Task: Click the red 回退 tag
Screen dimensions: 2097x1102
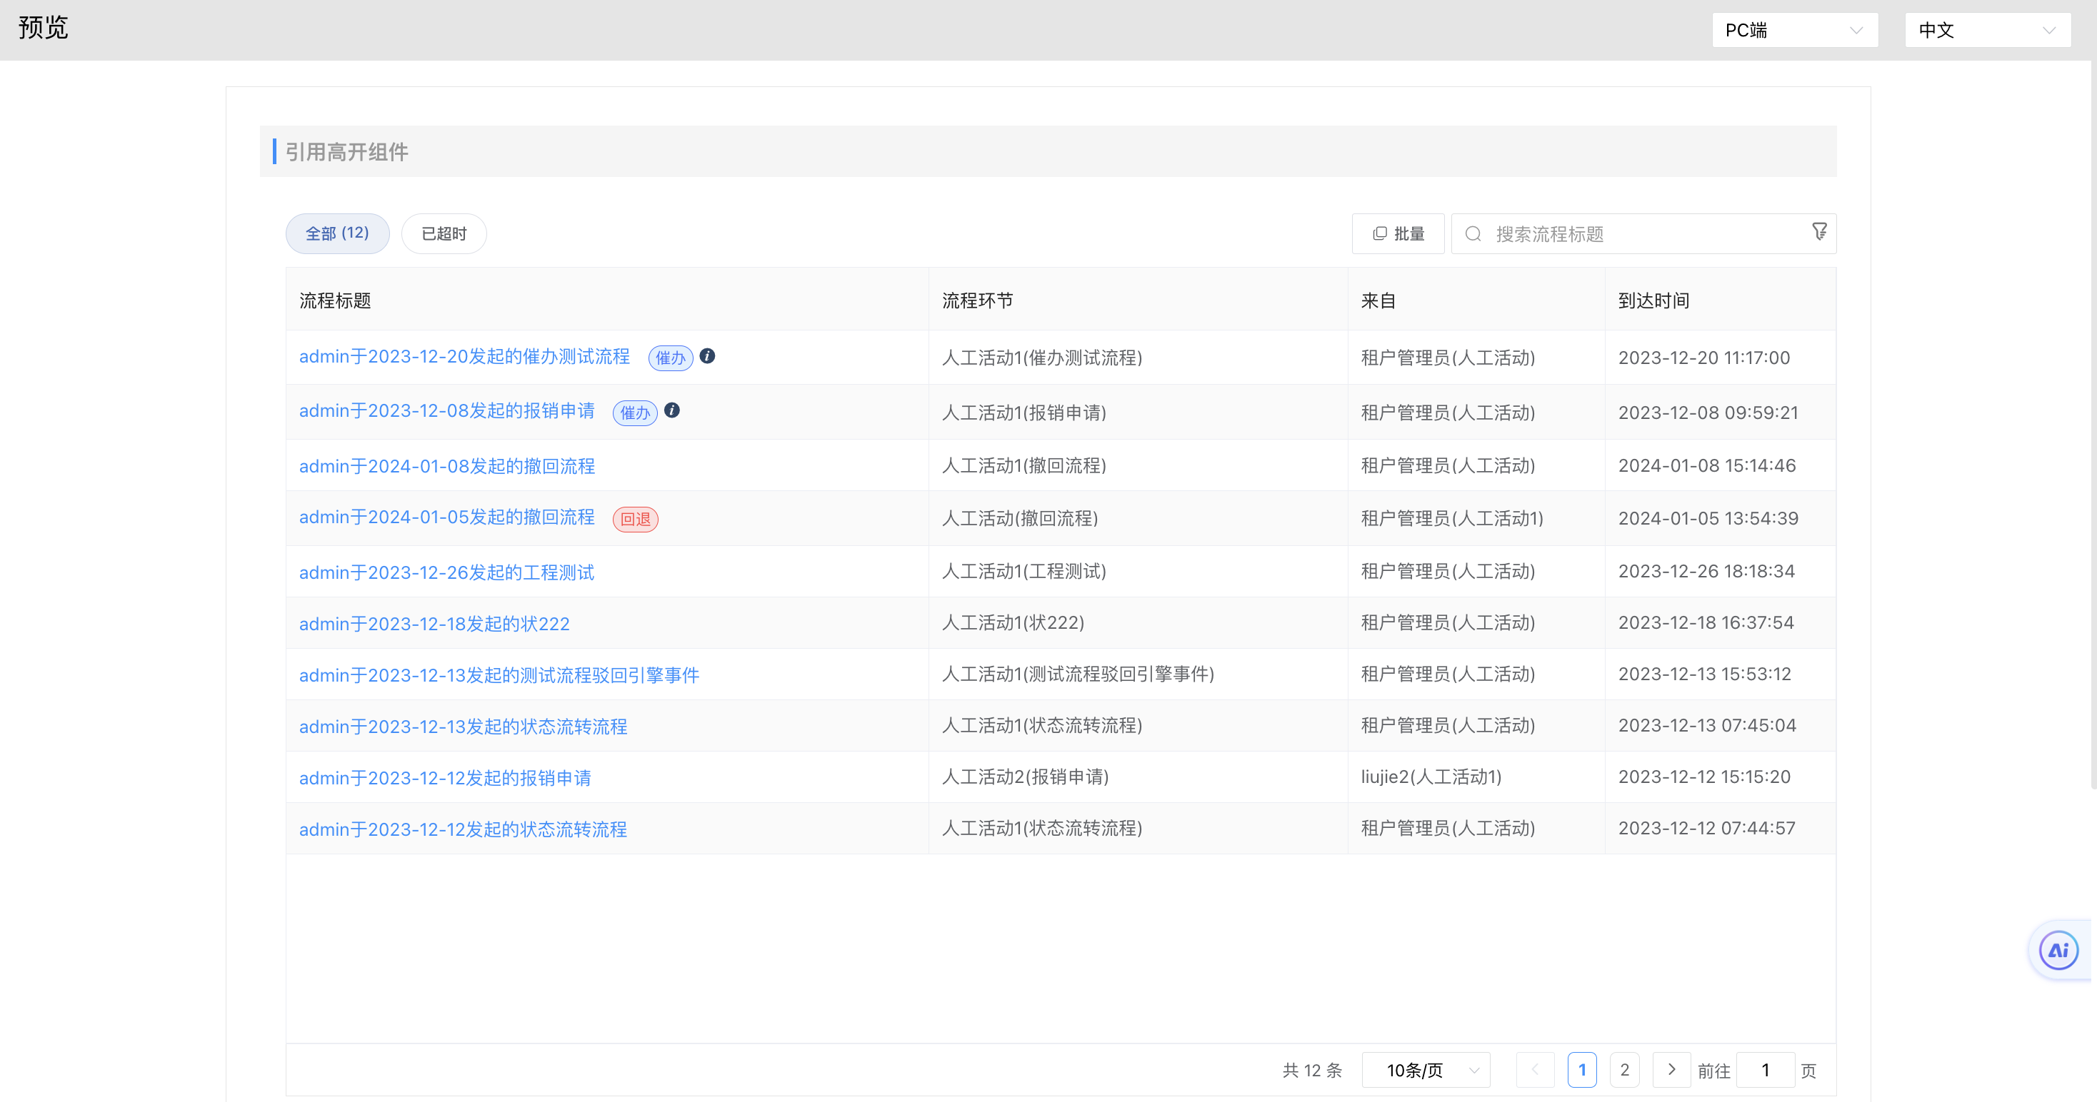Action: point(635,519)
